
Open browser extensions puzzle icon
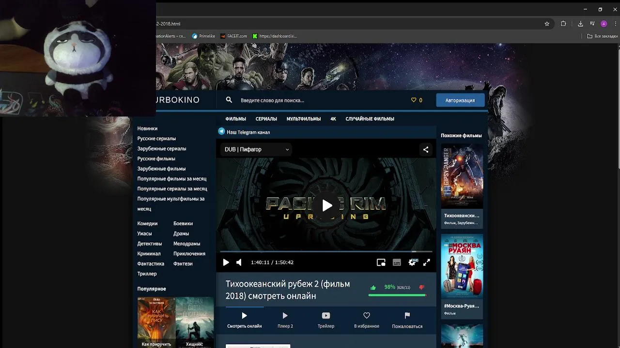tap(563, 24)
